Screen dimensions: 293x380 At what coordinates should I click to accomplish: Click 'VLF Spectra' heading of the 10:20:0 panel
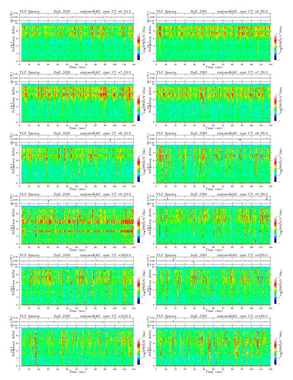point(30,255)
